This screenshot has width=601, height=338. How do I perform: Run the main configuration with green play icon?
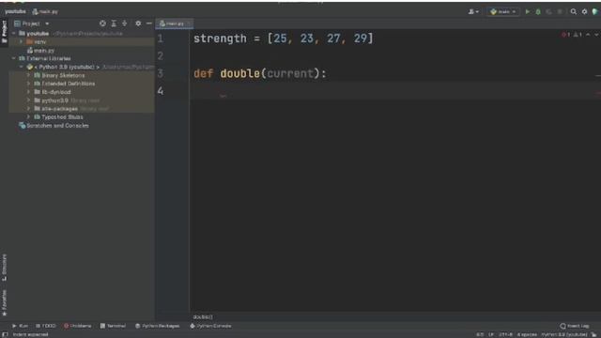(528, 12)
